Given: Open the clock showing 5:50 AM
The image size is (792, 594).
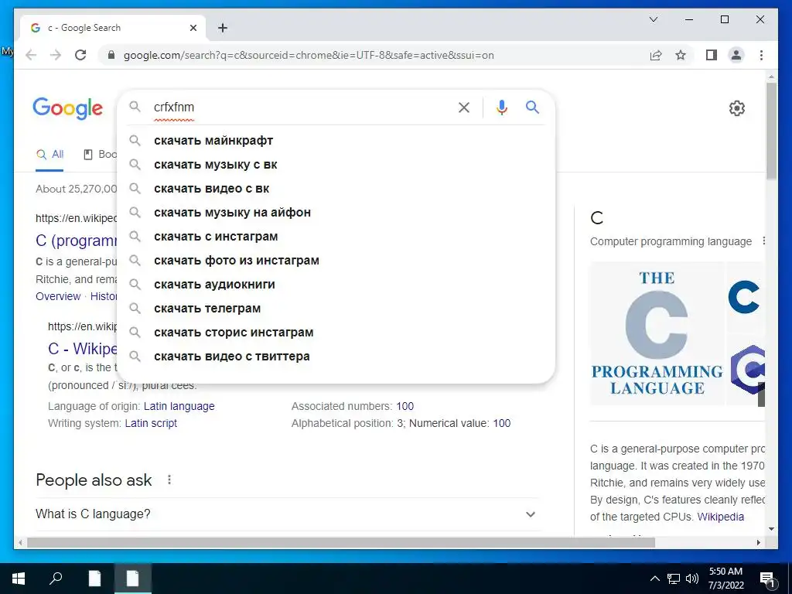Looking at the screenshot, I should click(x=725, y=579).
